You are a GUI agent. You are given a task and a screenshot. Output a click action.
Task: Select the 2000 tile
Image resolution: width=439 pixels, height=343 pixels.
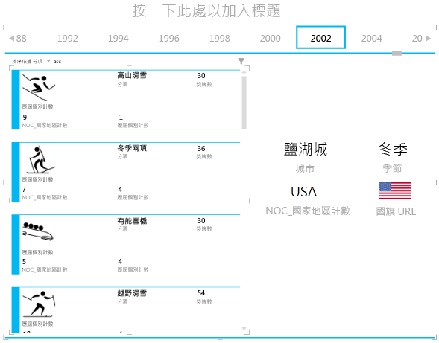270,38
